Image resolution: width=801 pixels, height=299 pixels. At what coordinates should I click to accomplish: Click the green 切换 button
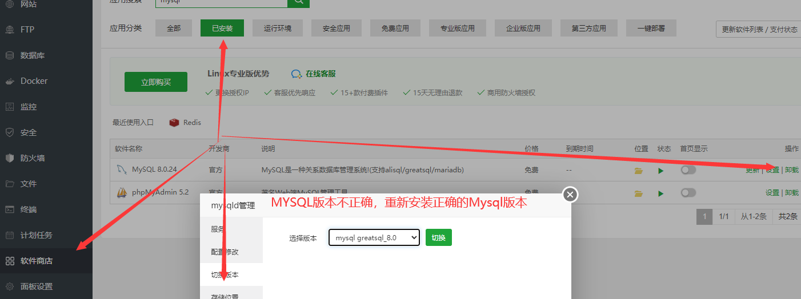pyautogui.click(x=439, y=237)
